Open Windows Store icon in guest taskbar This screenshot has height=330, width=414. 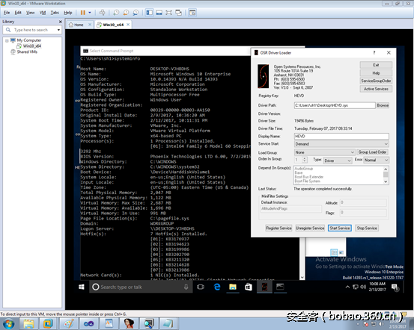pyautogui.click(x=249, y=287)
